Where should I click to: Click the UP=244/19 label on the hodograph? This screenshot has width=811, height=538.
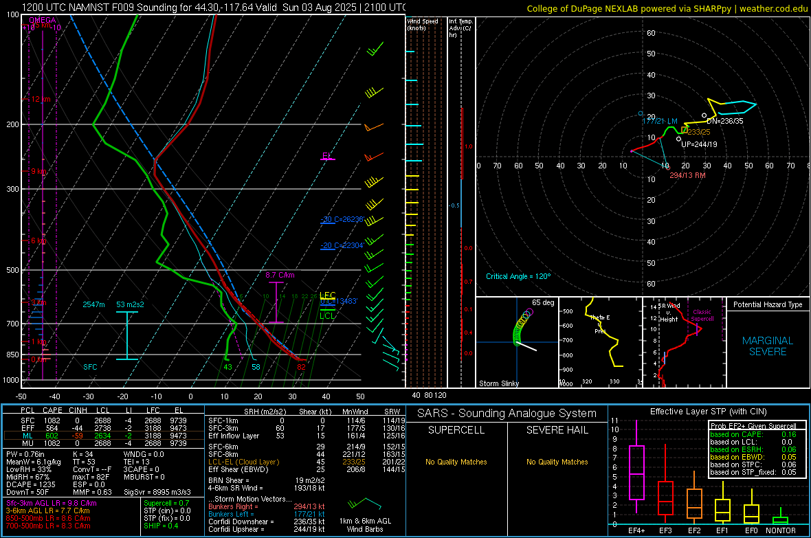pyautogui.click(x=699, y=144)
